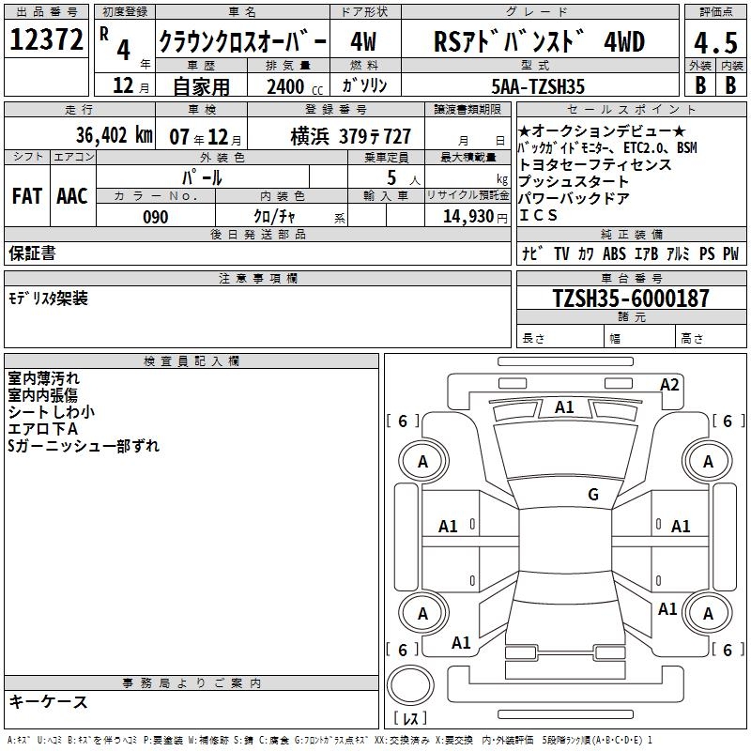This screenshot has height=751, width=751.
Task: Click the AAC air conditioner value
Action: click(x=72, y=196)
